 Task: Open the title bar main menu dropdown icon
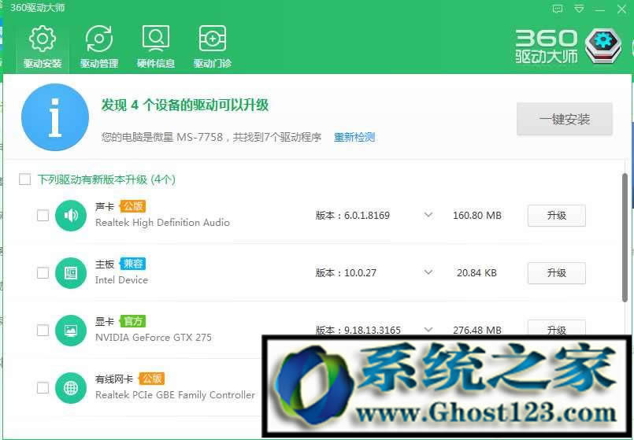[x=579, y=9]
